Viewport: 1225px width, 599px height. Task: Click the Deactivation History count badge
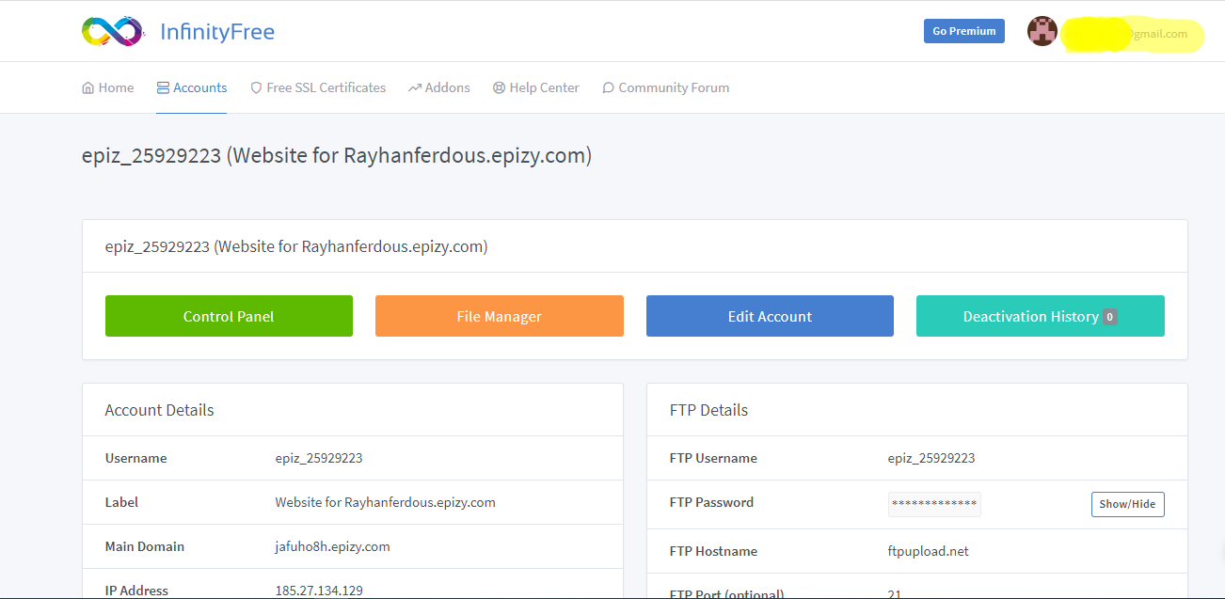(1110, 317)
